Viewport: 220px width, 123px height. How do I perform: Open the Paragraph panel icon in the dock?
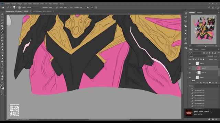(186, 34)
